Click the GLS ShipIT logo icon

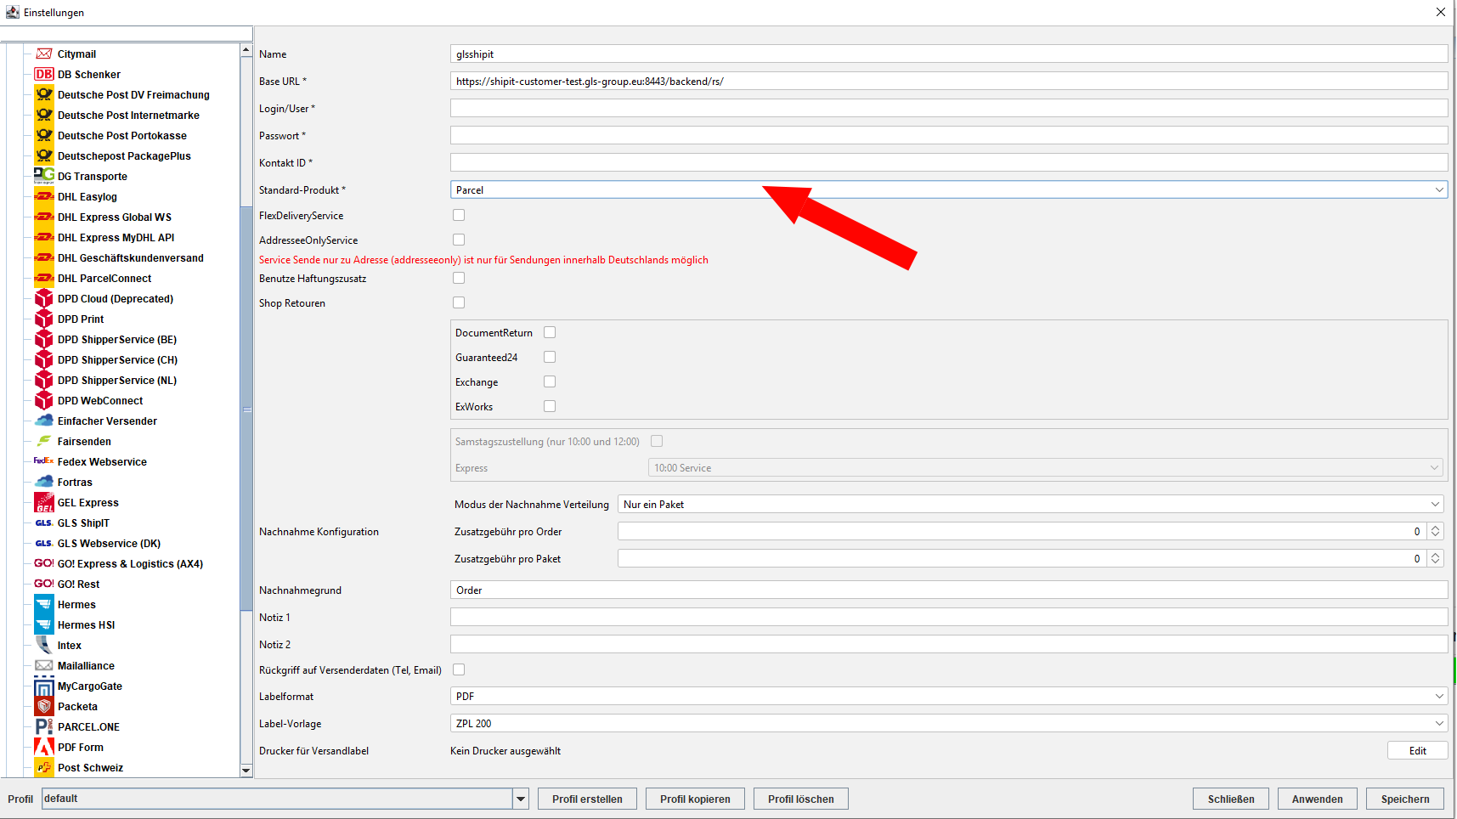[x=44, y=522]
